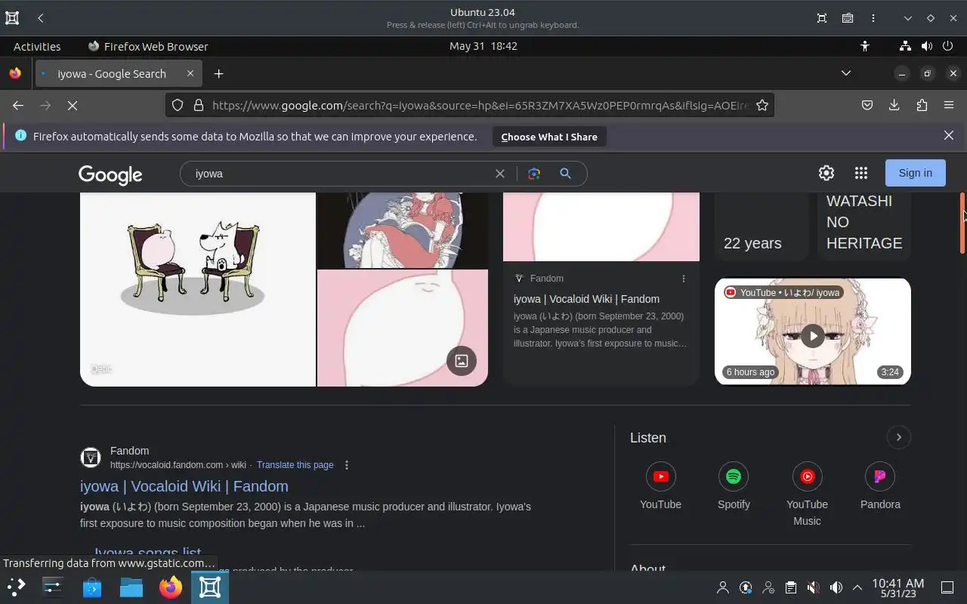Click the Google logo
967x604 pixels.
coord(110,174)
